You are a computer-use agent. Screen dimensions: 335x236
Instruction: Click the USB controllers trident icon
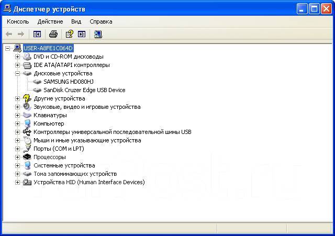(x=27, y=132)
